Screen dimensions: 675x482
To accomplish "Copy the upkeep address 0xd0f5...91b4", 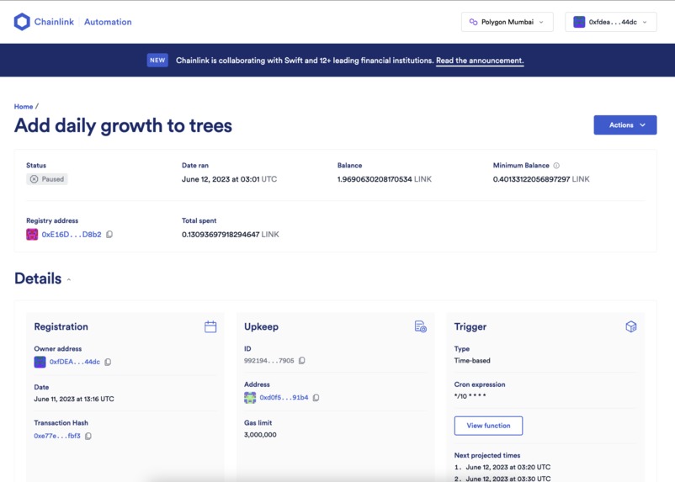I will 316,398.
